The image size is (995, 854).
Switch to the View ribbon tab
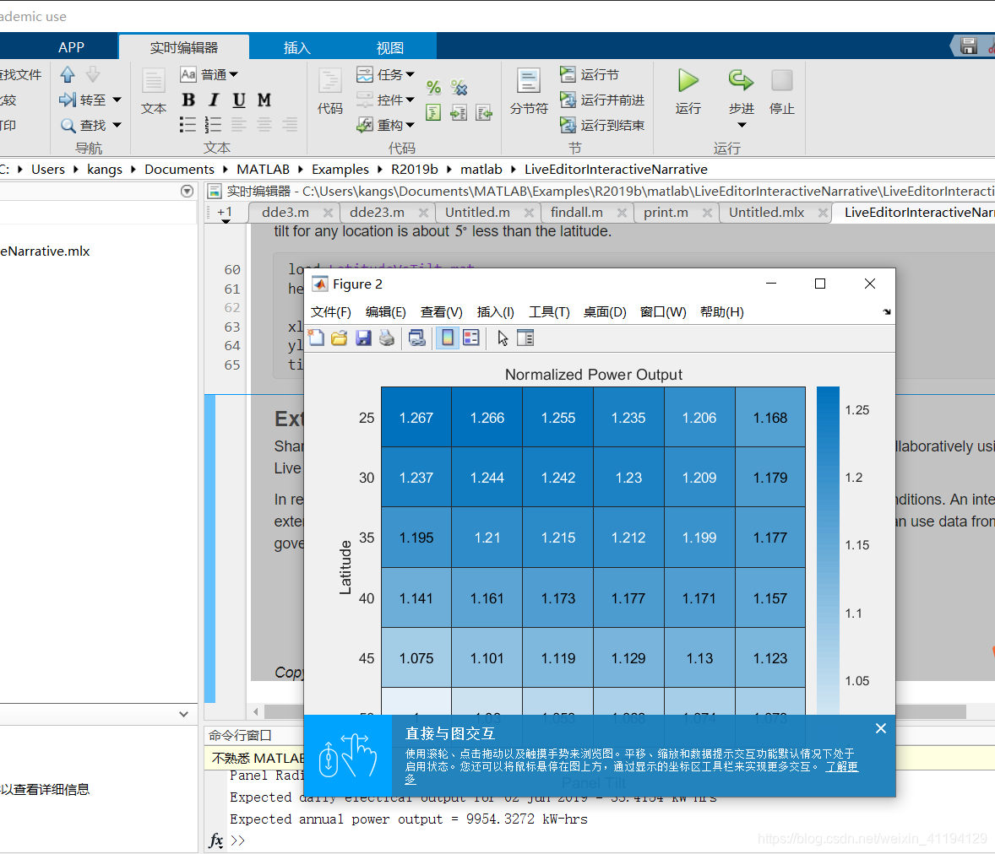click(389, 47)
